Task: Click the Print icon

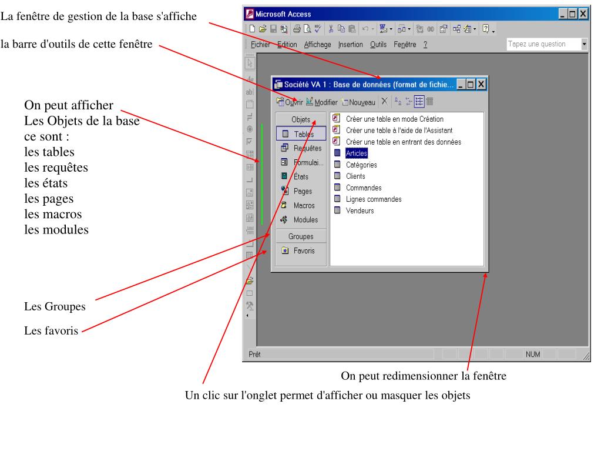Action: (297, 28)
